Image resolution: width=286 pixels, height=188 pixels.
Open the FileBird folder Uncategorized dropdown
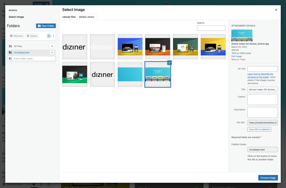point(263,150)
